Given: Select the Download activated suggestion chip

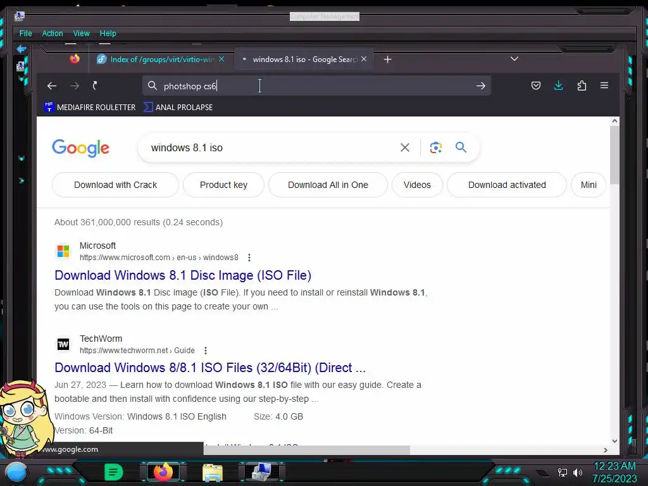Looking at the screenshot, I should (x=507, y=185).
